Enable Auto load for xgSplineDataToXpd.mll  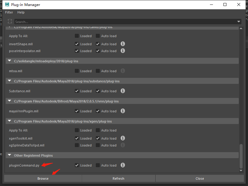tap(98, 145)
